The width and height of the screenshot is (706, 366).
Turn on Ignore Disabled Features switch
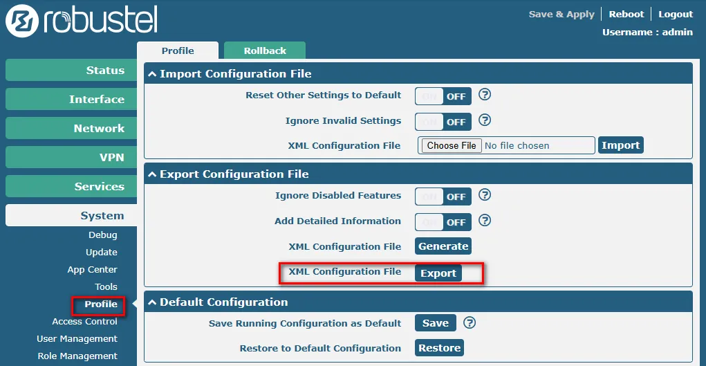point(443,196)
